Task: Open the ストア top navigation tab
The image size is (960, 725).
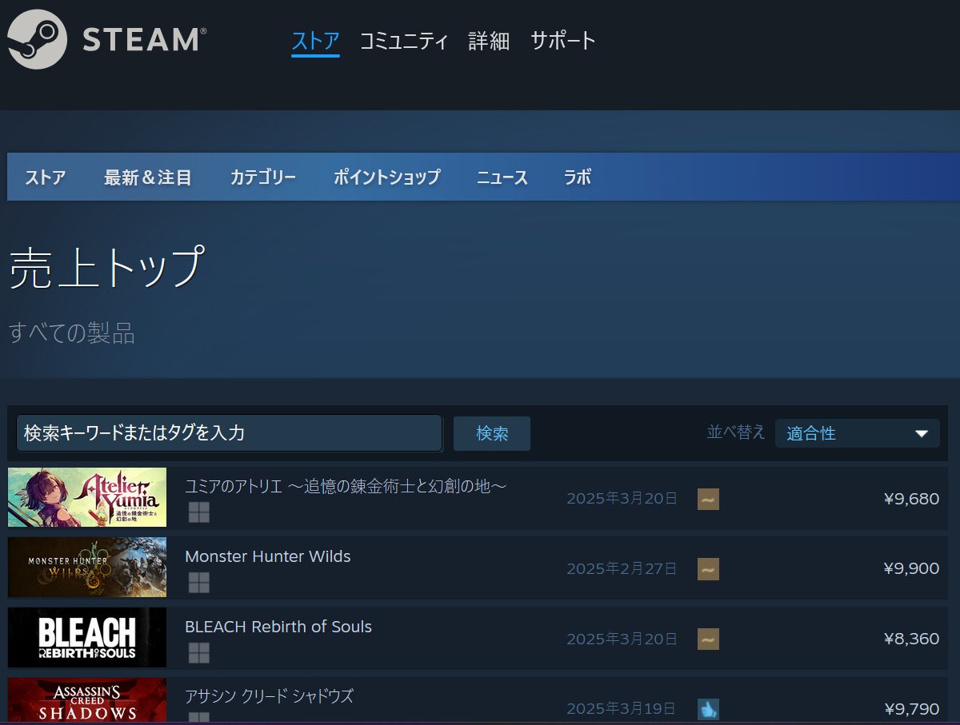Action: 315,41
